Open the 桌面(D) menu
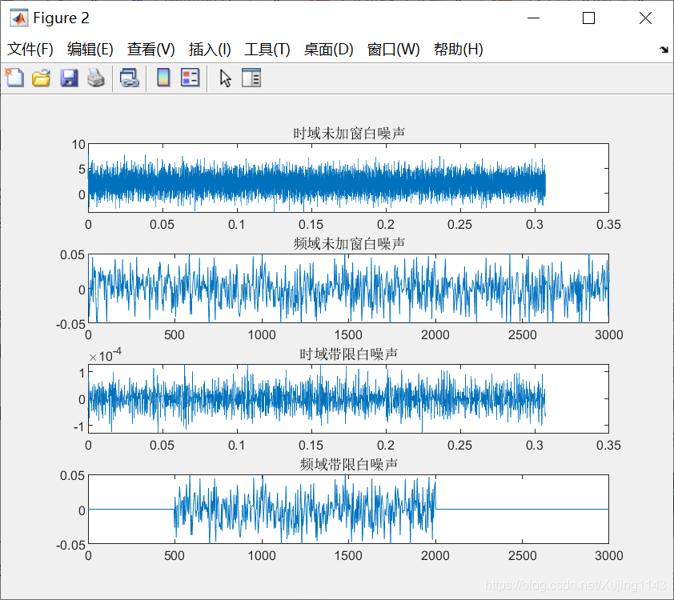 coord(328,50)
